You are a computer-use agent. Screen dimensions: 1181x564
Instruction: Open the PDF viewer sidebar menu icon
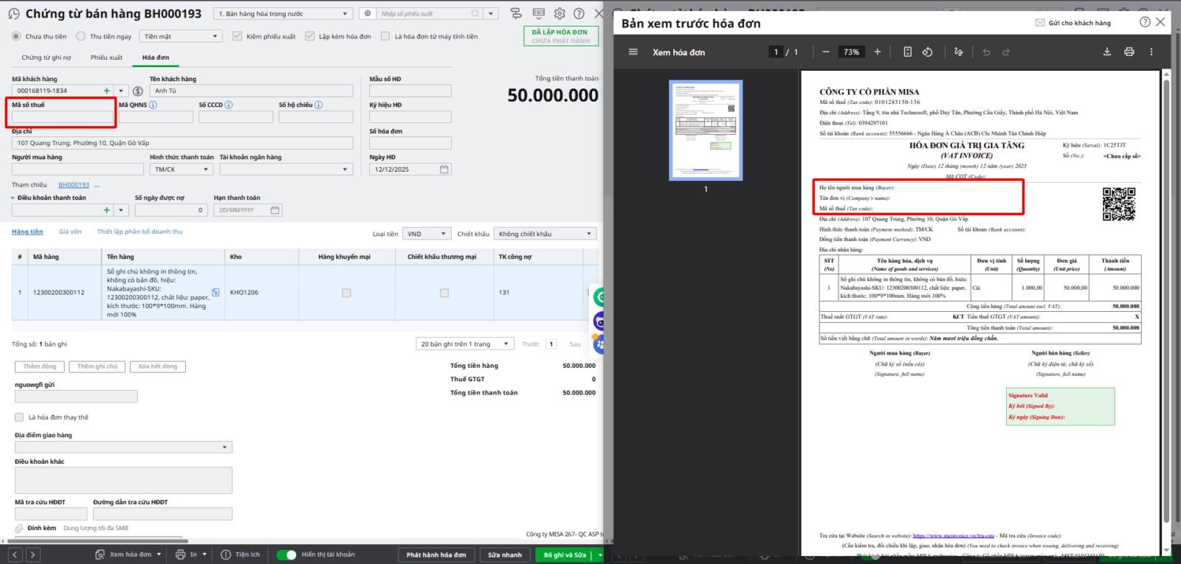[x=633, y=52]
